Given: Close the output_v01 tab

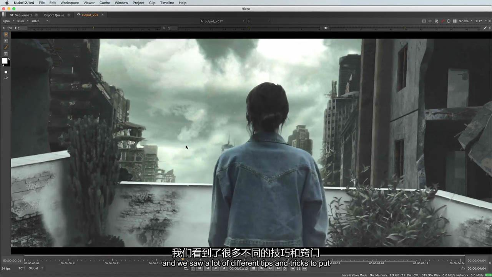Looking at the screenshot, I should (x=102, y=15).
